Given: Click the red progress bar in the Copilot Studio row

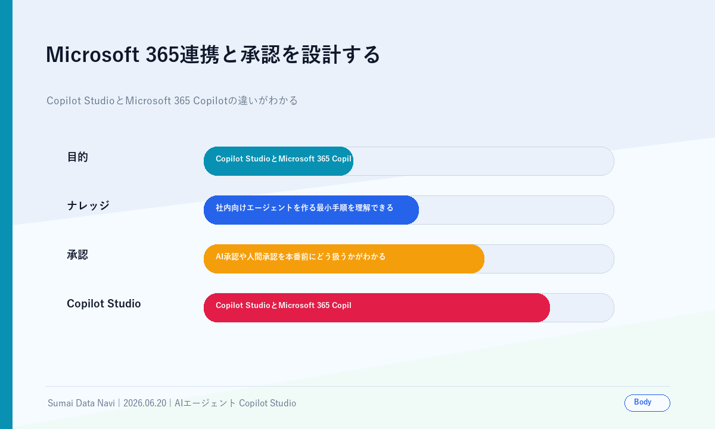Looking at the screenshot, I should click(x=377, y=308).
